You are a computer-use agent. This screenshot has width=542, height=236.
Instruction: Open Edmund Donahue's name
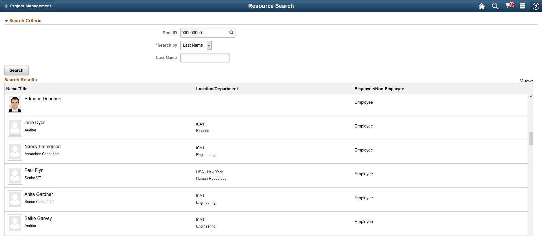click(43, 99)
